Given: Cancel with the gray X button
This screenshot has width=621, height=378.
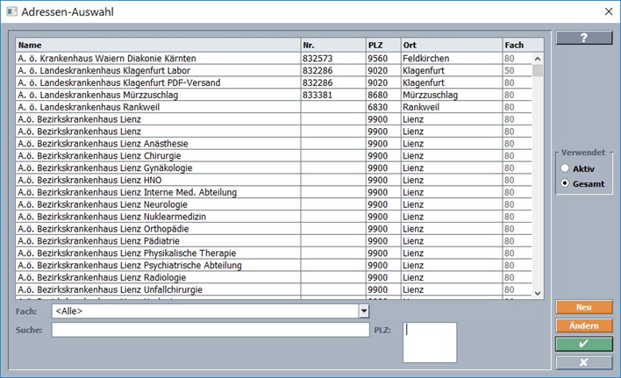Looking at the screenshot, I should [584, 362].
